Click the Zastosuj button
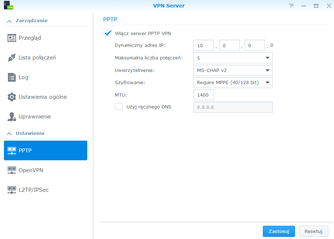 pyautogui.click(x=279, y=231)
